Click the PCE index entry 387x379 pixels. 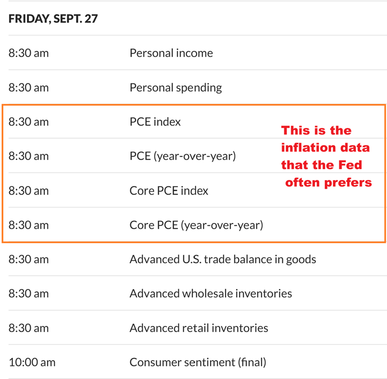coord(155,122)
